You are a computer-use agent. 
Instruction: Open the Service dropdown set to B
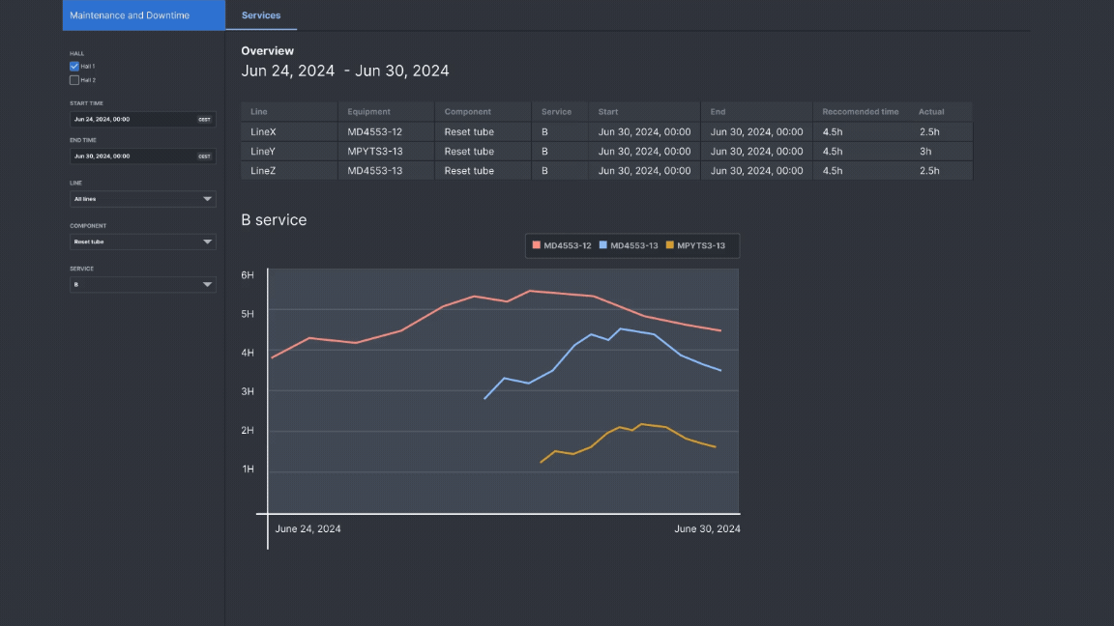142,285
